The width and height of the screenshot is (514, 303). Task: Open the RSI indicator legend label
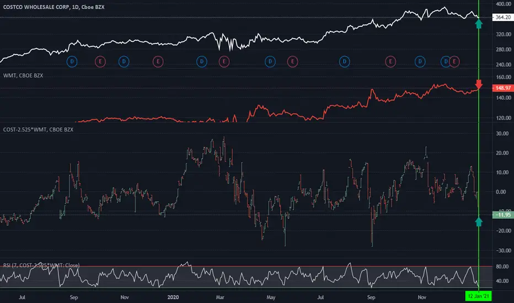(x=41, y=266)
